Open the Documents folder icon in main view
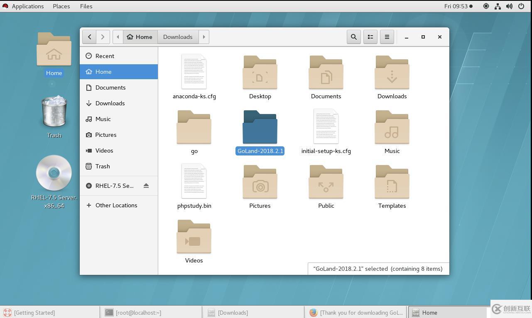The image size is (532, 318). point(326,73)
